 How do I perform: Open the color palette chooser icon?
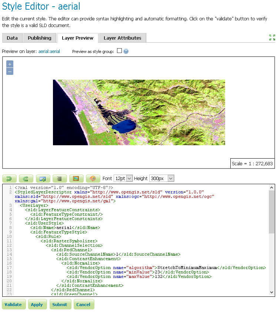pyautogui.click(x=93, y=179)
